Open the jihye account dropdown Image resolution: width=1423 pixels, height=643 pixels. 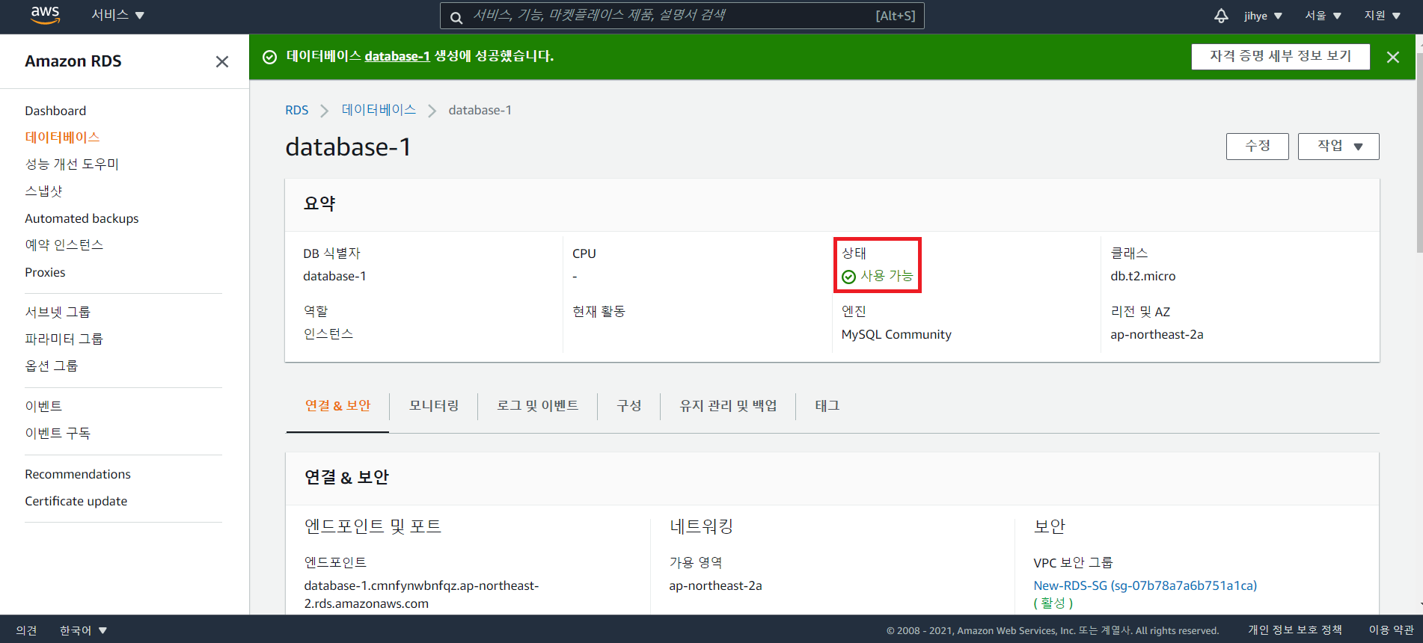[1263, 16]
